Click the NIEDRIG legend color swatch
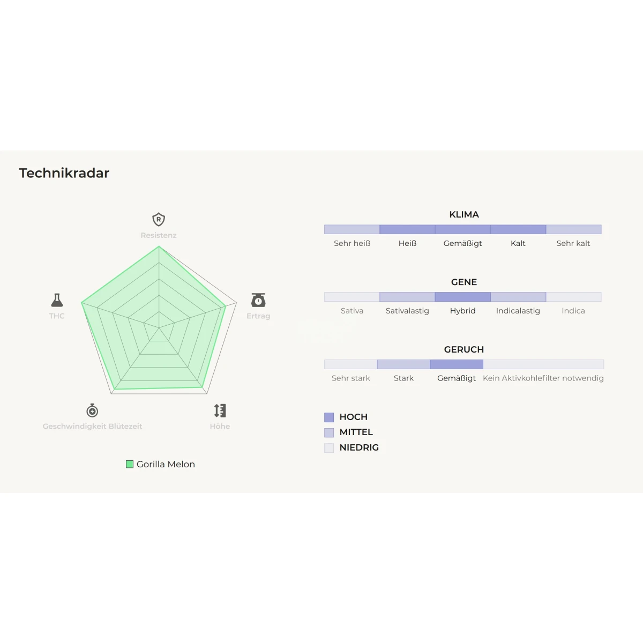643x643 pixels. click(329, 448)
